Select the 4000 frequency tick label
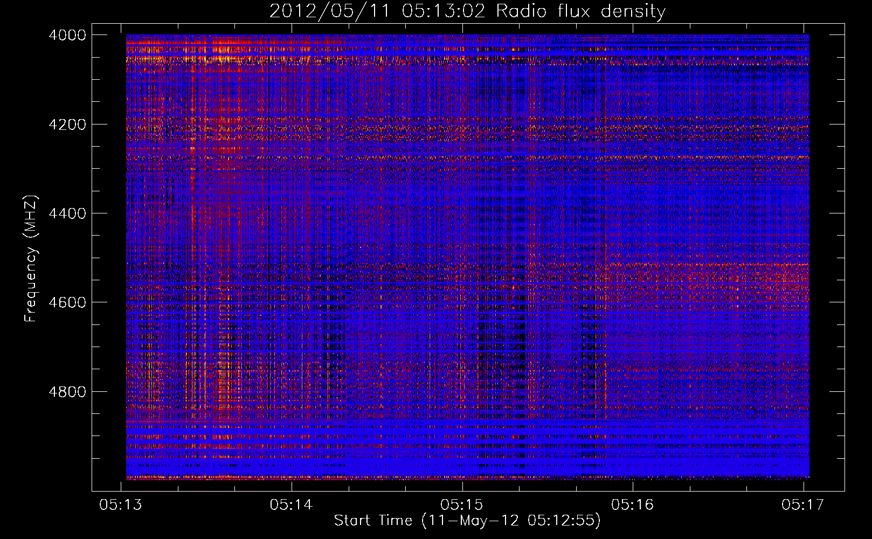The width and height of the screenshot is (872, 539). coord(67,35)
